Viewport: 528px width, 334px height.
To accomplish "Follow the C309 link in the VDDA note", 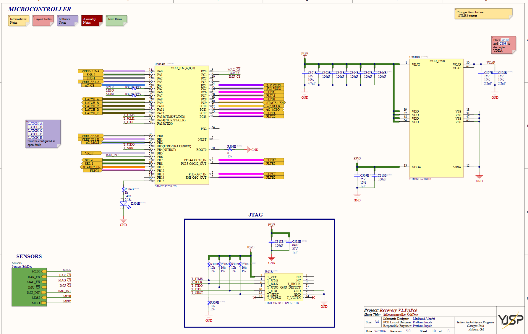I will click(503, 43).
